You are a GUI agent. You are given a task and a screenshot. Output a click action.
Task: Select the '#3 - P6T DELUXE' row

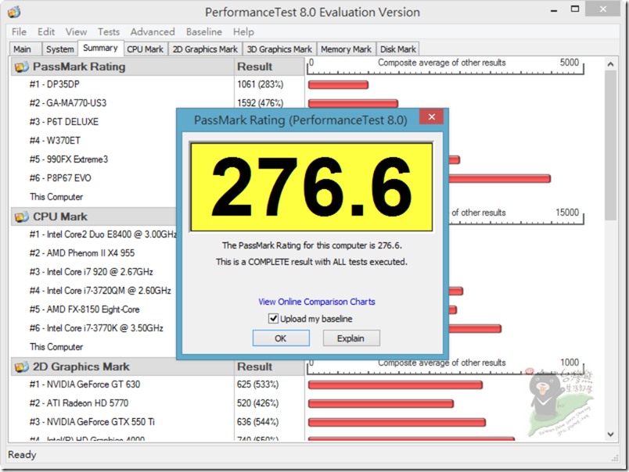64,122
